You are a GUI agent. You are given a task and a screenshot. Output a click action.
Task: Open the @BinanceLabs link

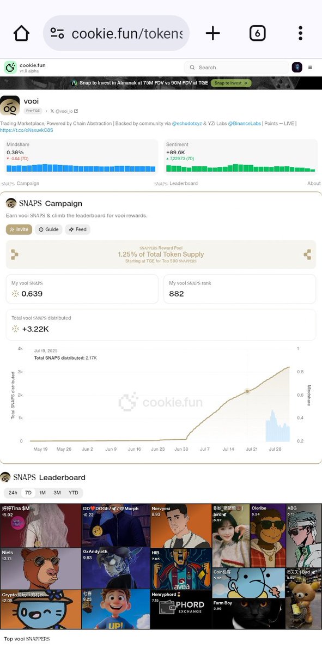pyautogui.click(x=246, y=124)
